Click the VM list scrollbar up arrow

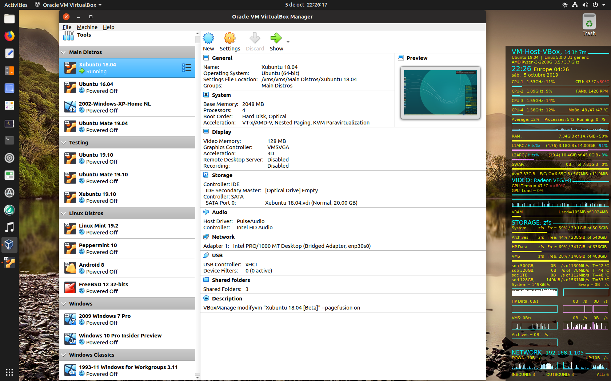[x=197, y=33]
